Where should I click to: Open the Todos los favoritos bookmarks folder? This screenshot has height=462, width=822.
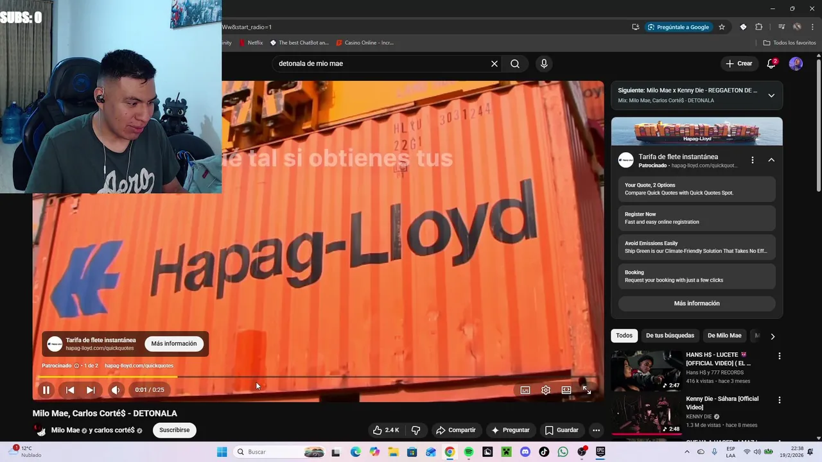coord(789,43)
